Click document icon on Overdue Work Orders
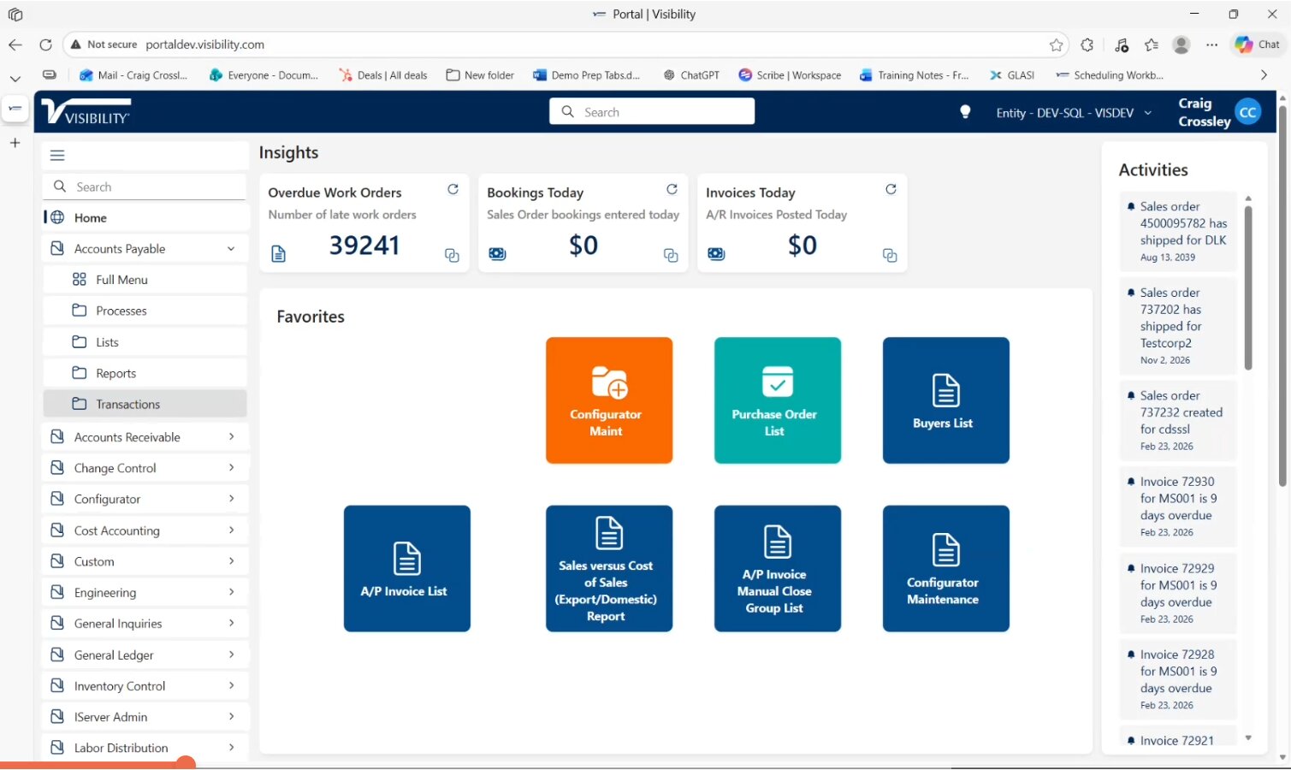The width and height of the screenshot is (1291, 770). 278,254
